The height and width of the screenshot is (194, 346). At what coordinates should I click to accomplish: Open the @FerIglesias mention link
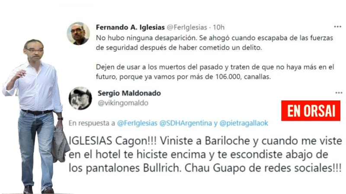[x=137, y=123]
